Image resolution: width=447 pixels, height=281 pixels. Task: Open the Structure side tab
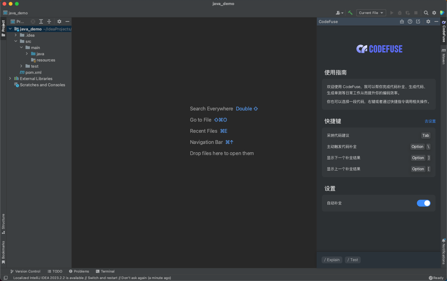pyautogui.click(x=3, y=224)
